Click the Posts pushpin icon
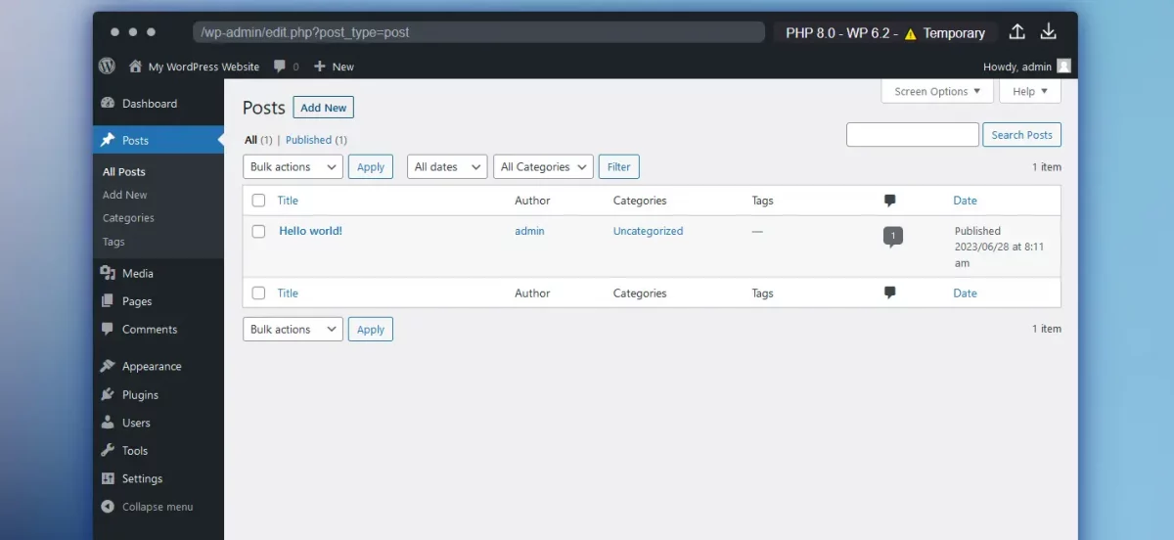The width and height of the screenshot is (1174, 540). pyautogui.click(x=108, y=140)
